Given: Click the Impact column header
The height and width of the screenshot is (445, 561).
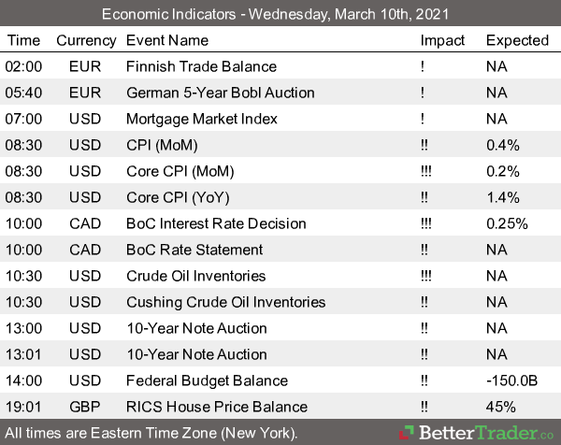Looking at the screenshot, I should 442,40.
